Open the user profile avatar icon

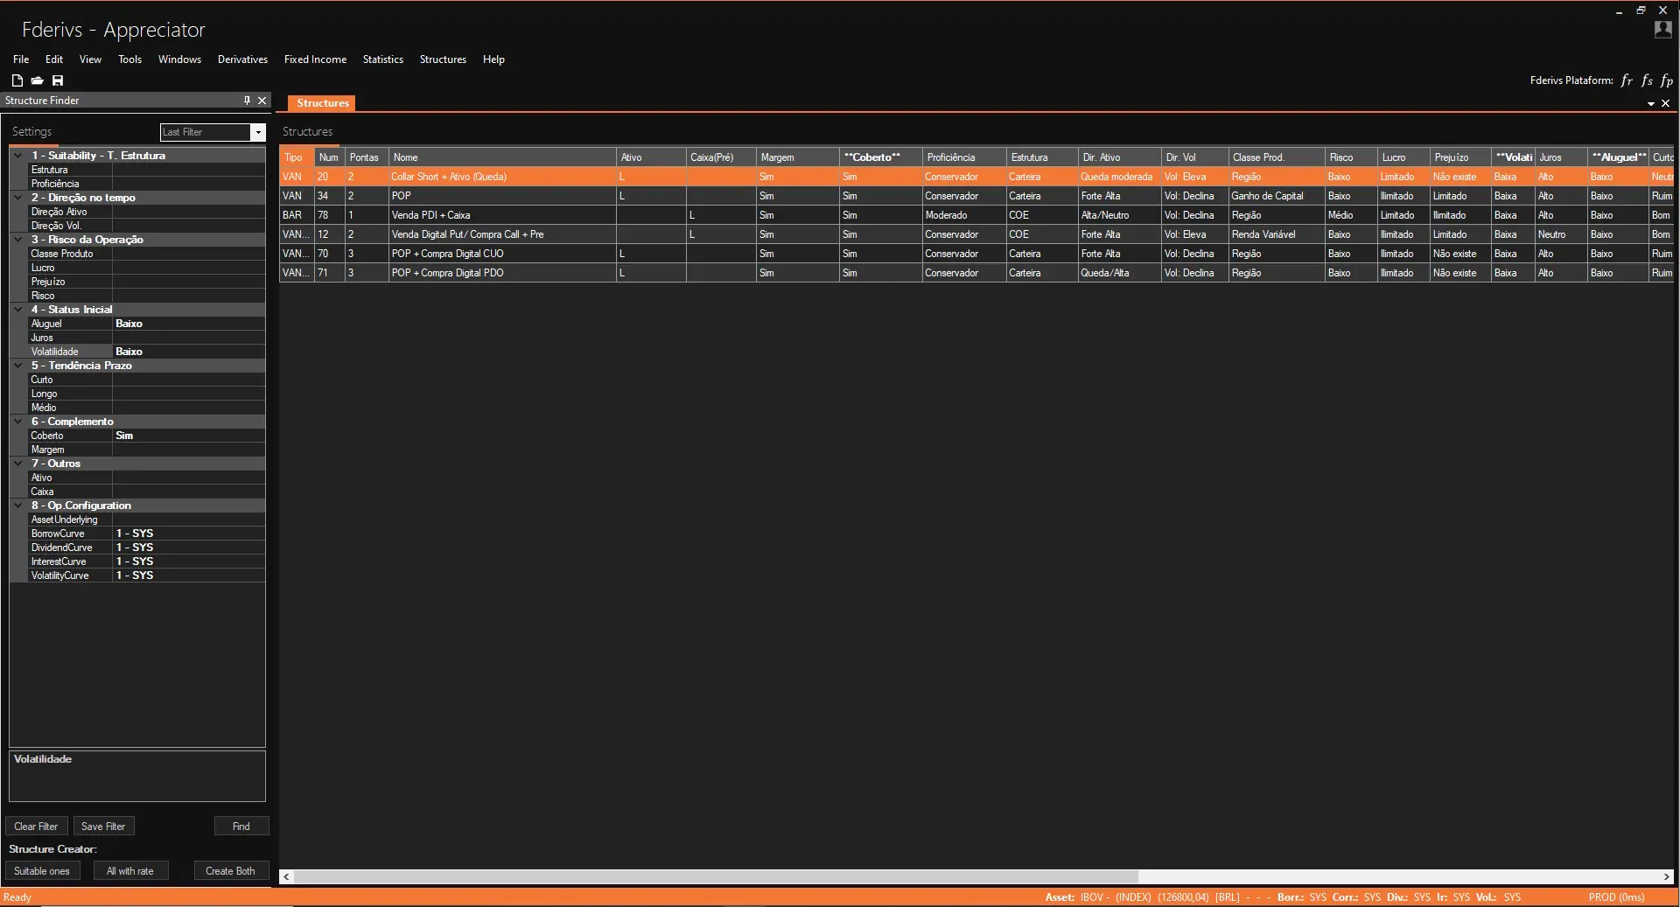(1662, 30)
